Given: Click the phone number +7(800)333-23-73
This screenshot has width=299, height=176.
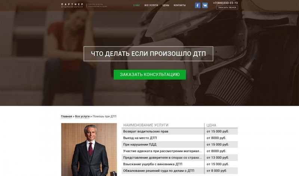Looking at the screenshot, I should point(225,3).
